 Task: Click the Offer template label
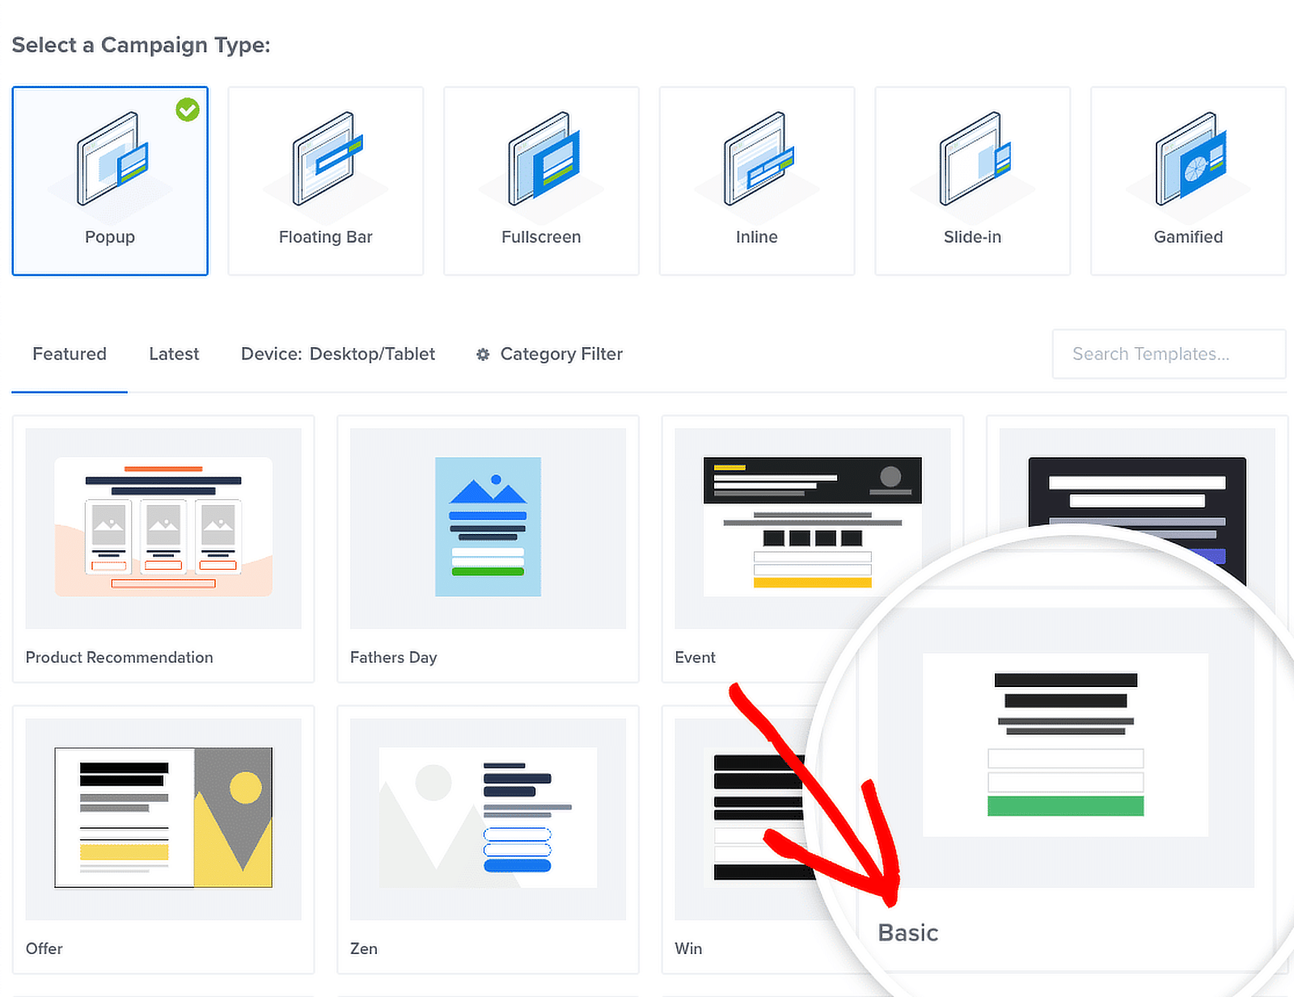click(x=44, y=948)
